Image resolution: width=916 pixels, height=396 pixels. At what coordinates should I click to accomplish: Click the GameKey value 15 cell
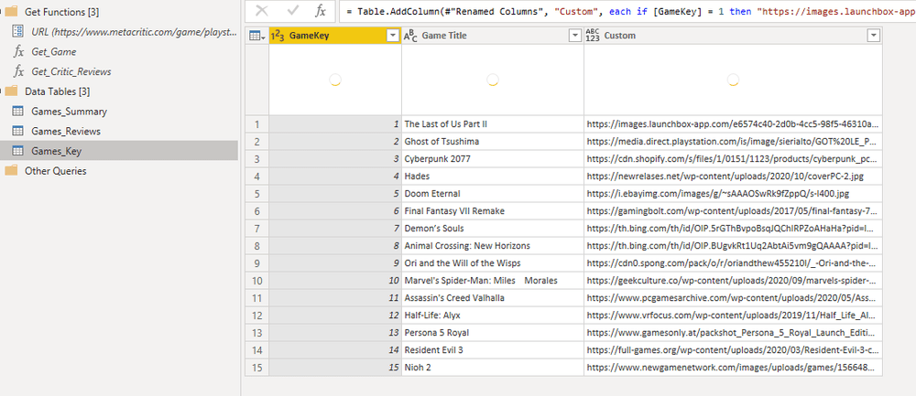(x=335, y=368)
